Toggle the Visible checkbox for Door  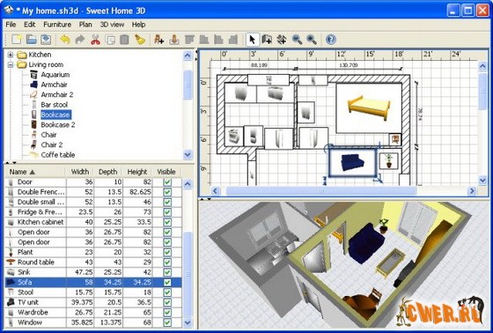pyautogui.click(x=167, y=182)
